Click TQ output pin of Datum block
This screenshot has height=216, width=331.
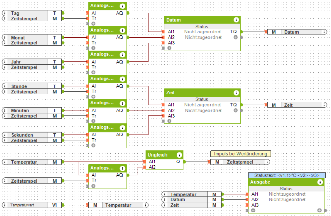coord(242,32)
